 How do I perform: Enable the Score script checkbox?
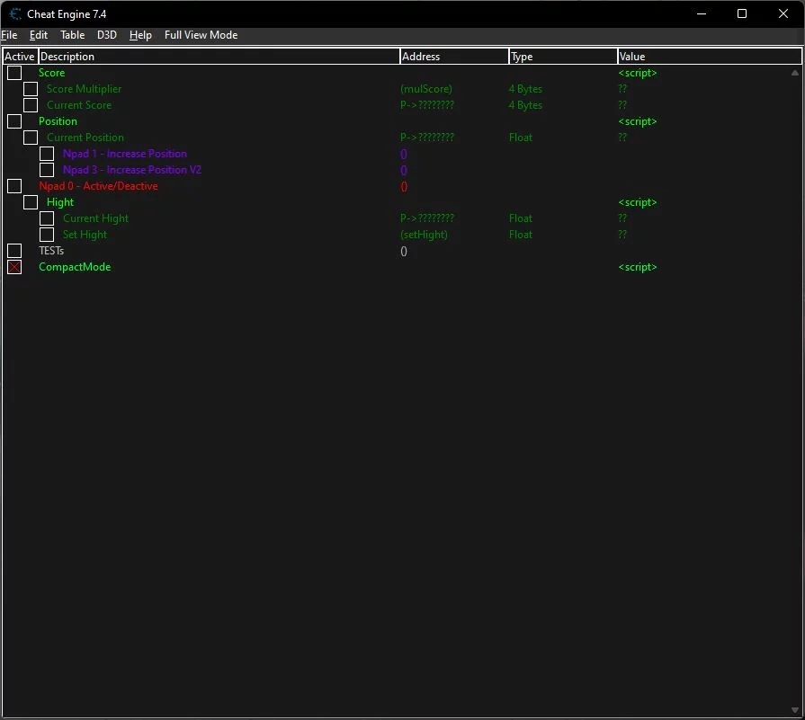[x=14, y=73]
